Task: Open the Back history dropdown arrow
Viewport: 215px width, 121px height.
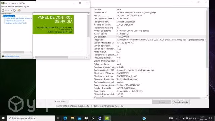Action: tap(11, 10)
